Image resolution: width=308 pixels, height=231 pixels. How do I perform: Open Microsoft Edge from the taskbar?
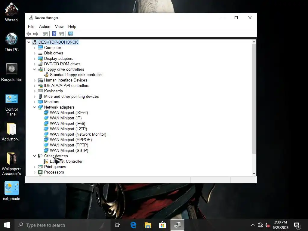pyautogui.click(x=133, y=225)
